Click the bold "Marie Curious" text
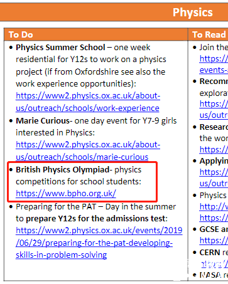 click(43, 121)
